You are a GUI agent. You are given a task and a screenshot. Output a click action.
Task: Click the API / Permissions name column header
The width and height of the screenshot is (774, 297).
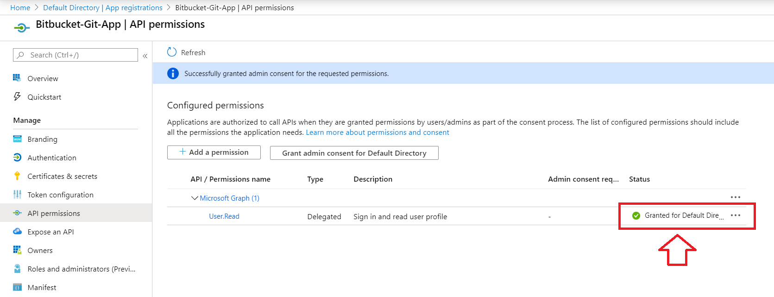(231, 179)
